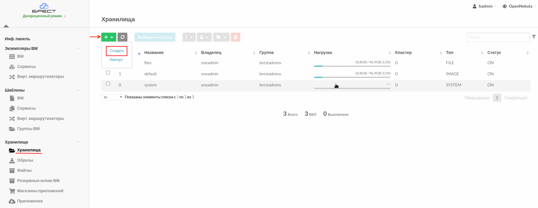This screenshot has height=208, width=538.
Task: Open ВМ under Экземпляры ВМ
Action: [x=20, y=56]
